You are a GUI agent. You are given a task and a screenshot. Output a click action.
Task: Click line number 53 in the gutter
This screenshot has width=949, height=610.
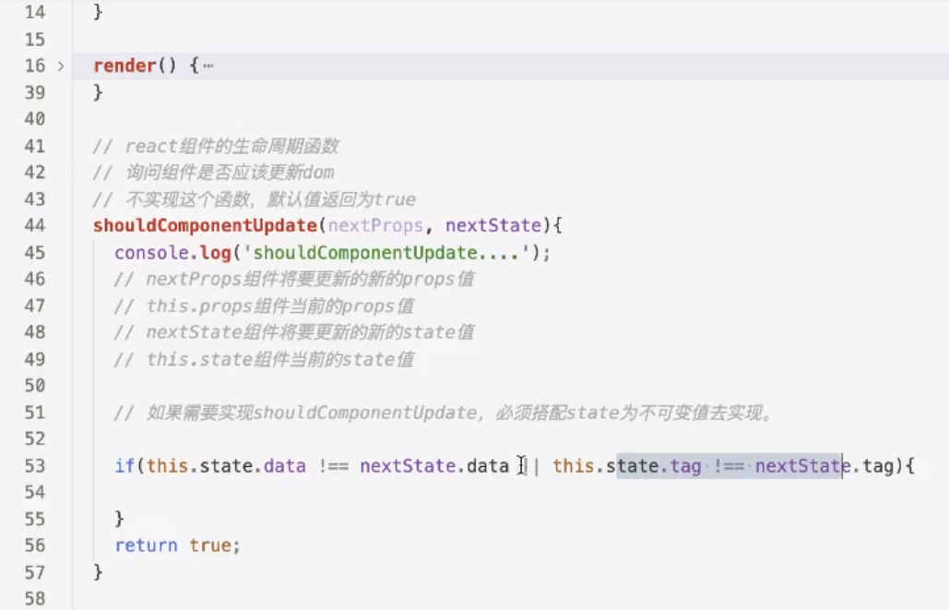pyautogui.click(x=35, y=466)
